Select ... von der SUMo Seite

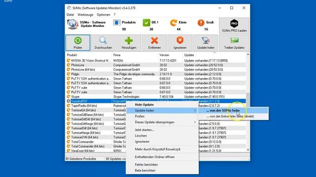pyautogui.click(x=233, y=110)
